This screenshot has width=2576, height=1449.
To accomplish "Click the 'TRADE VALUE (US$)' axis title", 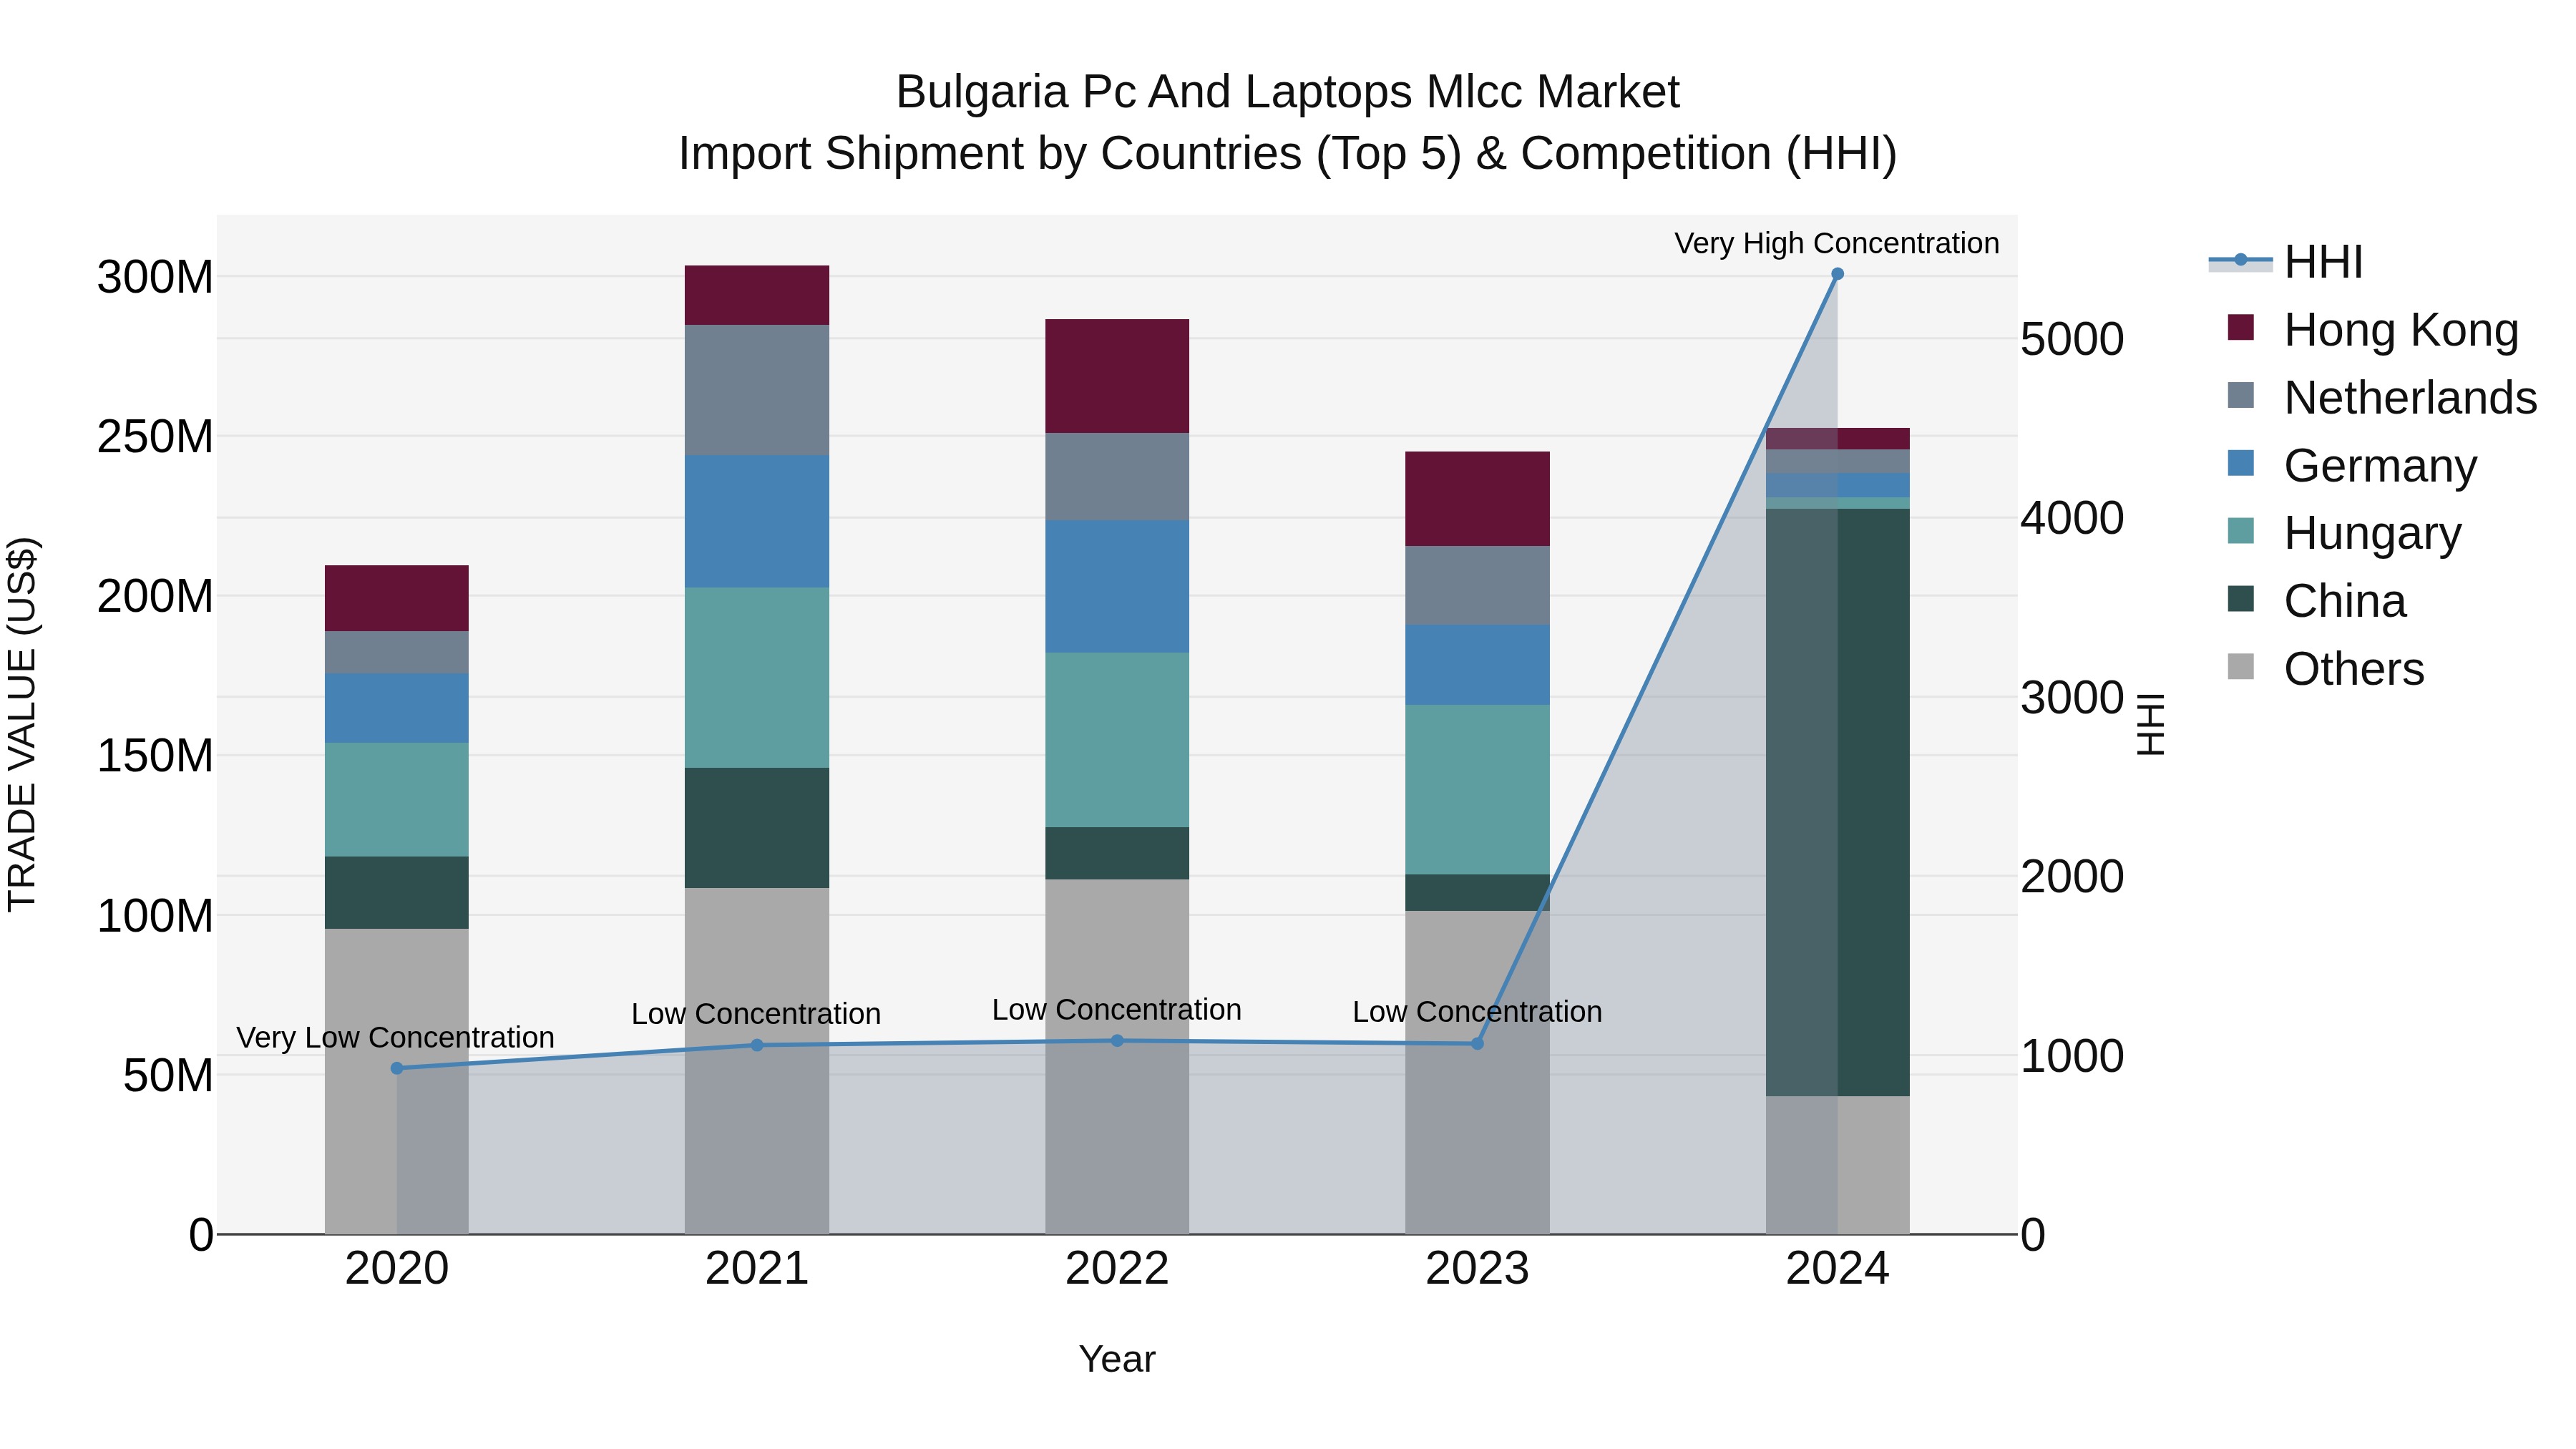I will (22, 724).
